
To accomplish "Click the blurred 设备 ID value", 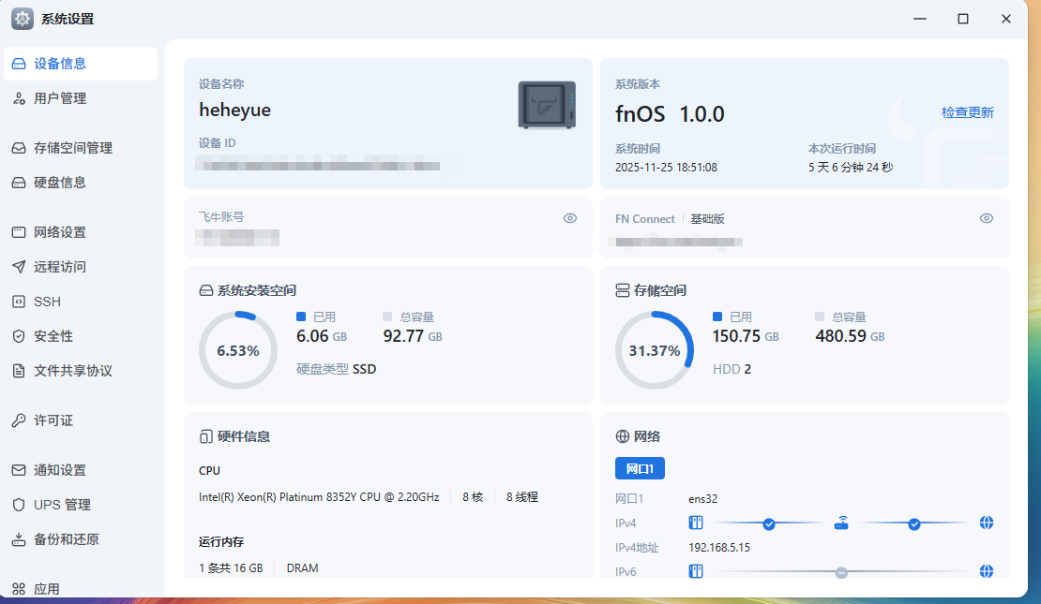I will (x=318, y=164).
